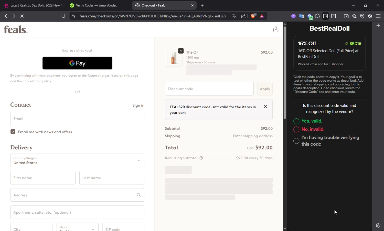Toggle the sidebar panel icon
The width and height of the screenshot is (384, 231).
325,16
